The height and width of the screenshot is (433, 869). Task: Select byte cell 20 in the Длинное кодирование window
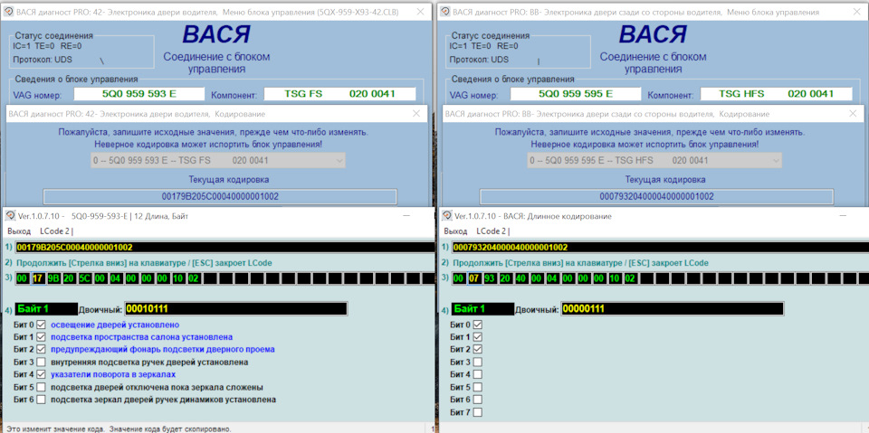click(505, 278)
